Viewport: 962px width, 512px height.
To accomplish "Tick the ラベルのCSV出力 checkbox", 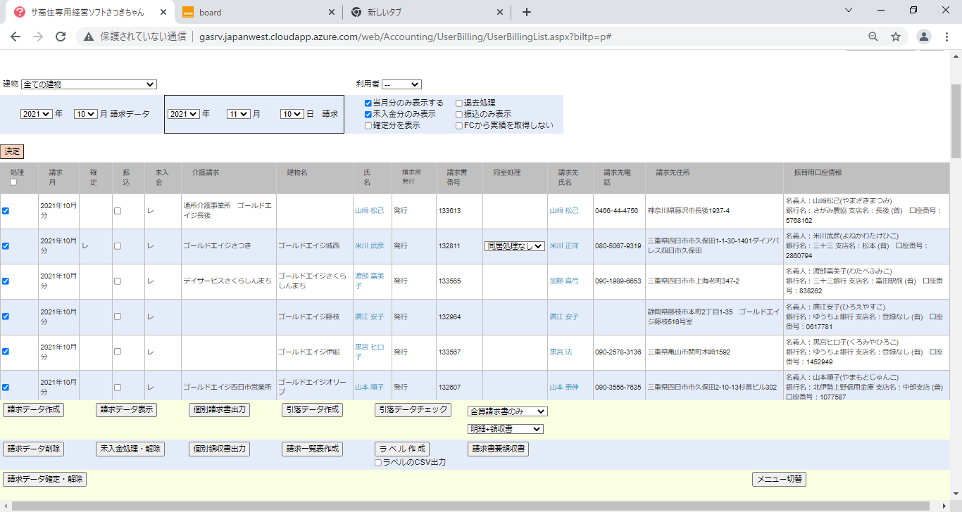I will (378, 463).
